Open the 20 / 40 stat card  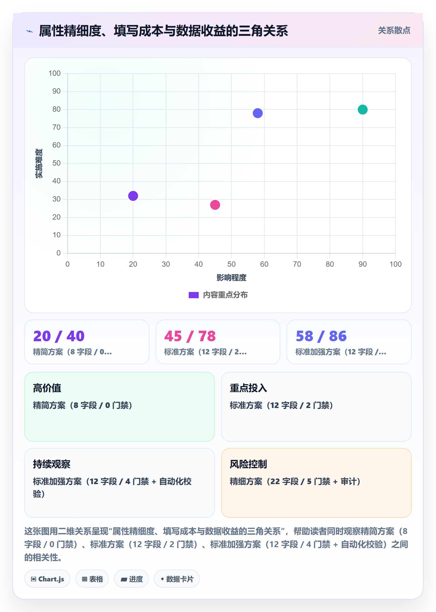click(87, 342)
